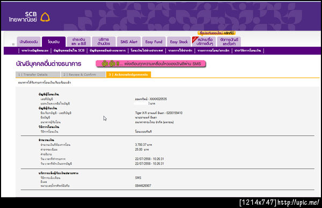This screenshot has height=208, width=322.
Task: Click the yellow ซื้อประกันออนไลน์ คลิกที่นี่ banner
Action: [216, 33]
